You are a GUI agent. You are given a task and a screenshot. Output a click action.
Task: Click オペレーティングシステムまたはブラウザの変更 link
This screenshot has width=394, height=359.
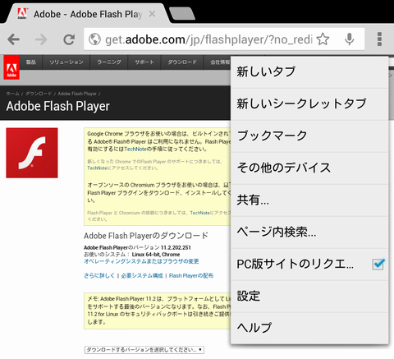point(141,261)
